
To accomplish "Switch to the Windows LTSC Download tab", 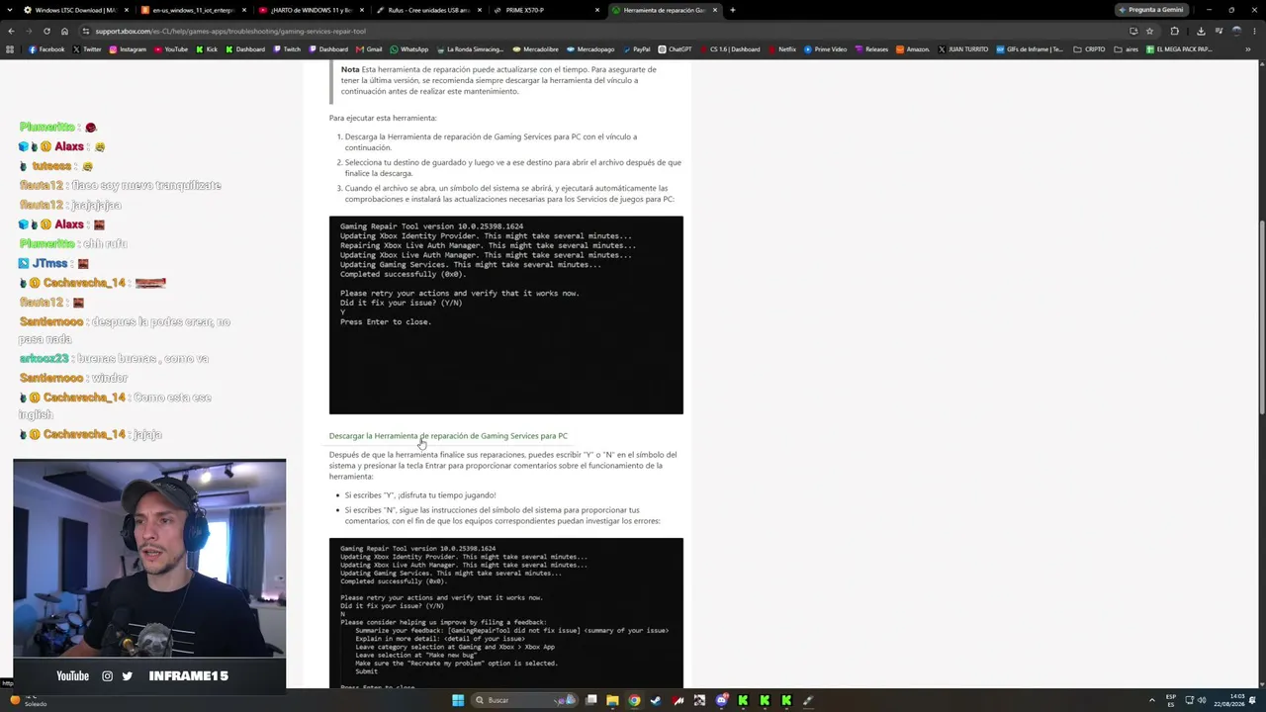I will pos(75,10).
